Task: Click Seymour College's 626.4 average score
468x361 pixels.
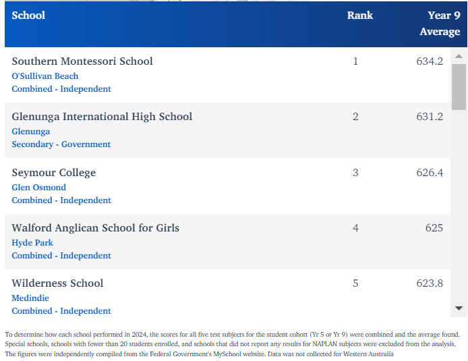Action: pyautogui.click(x=430, y=173)
